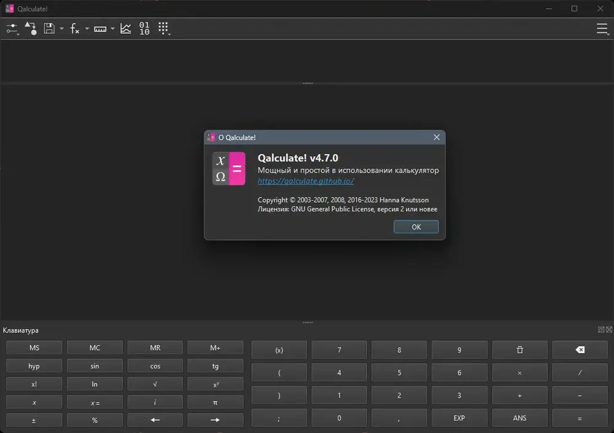Image resolution: width=614 pixels, height=433 pixels.
Task: Open the hamburger main menu
Action: click(x=602, y=29)
